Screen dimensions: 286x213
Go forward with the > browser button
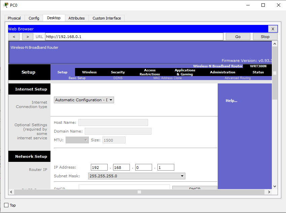(28, 37)
